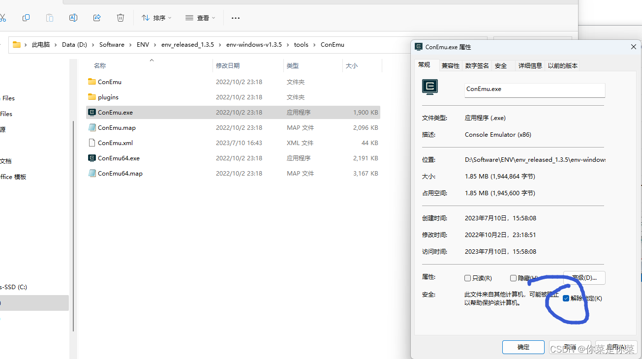Switch to the 兼容性 tab
This screenshot has width=642, height=359.
pos(451,65)
